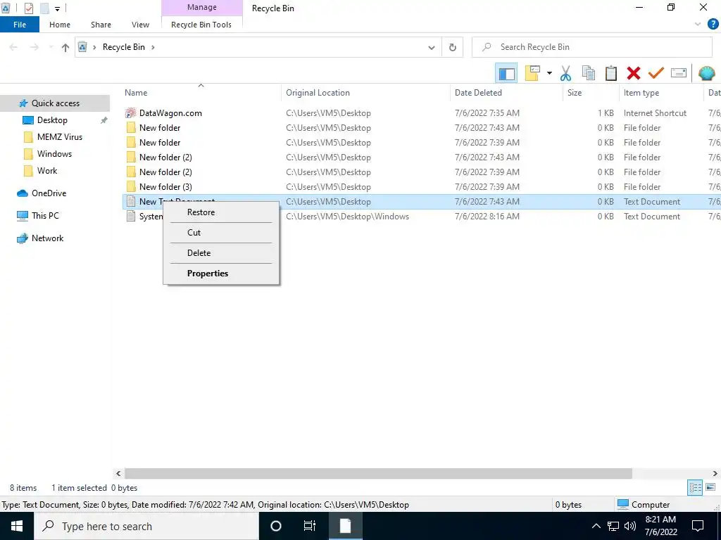Click the scroll left arrow
The height and width of the screenshot is (540, 721).
118,473
